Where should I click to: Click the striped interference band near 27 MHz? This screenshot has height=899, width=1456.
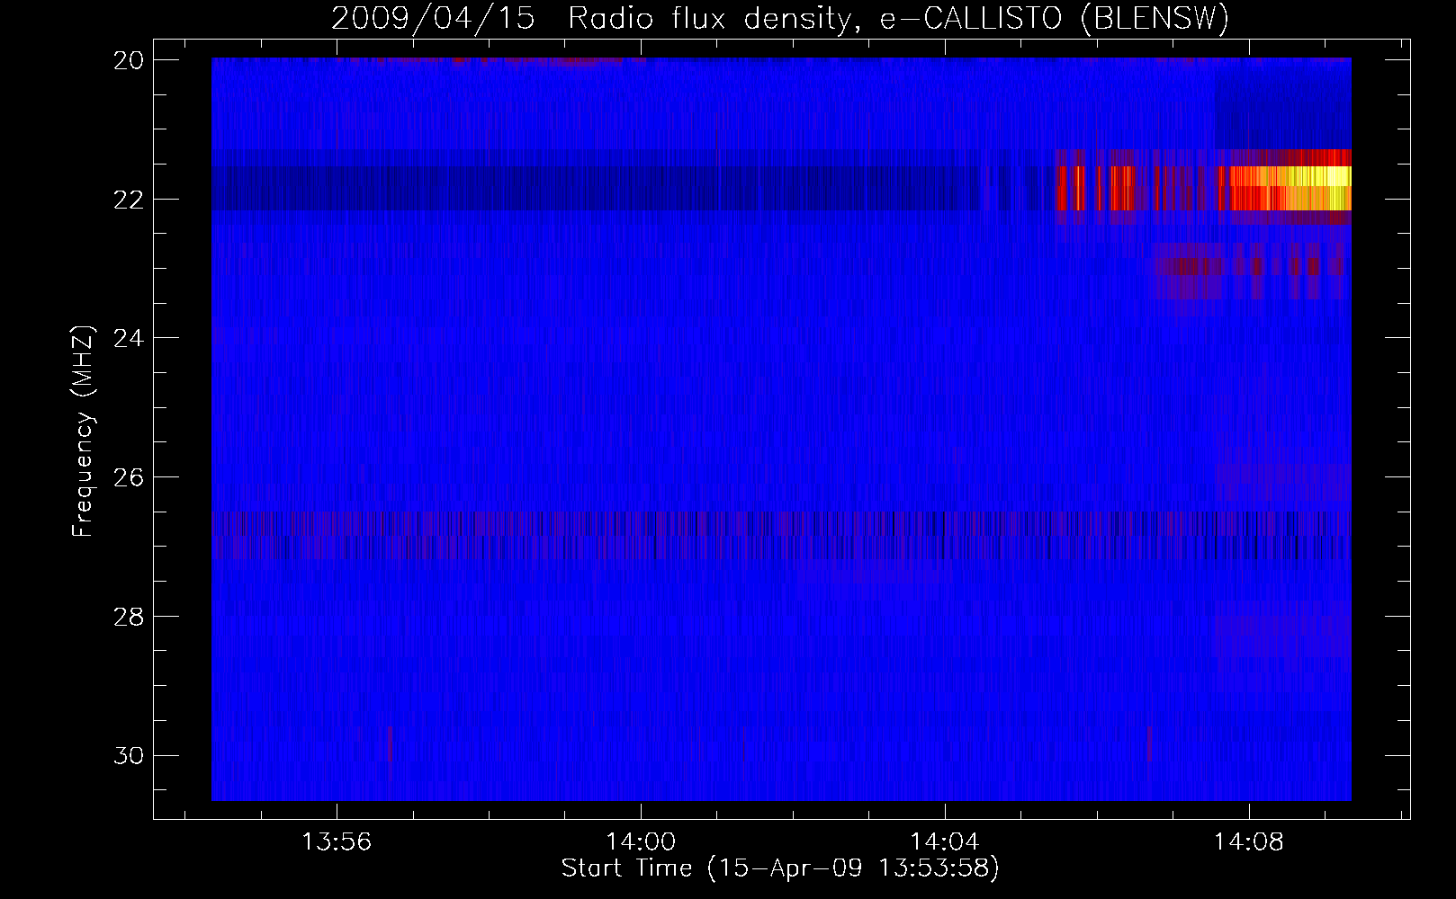[x=781, y=536]
